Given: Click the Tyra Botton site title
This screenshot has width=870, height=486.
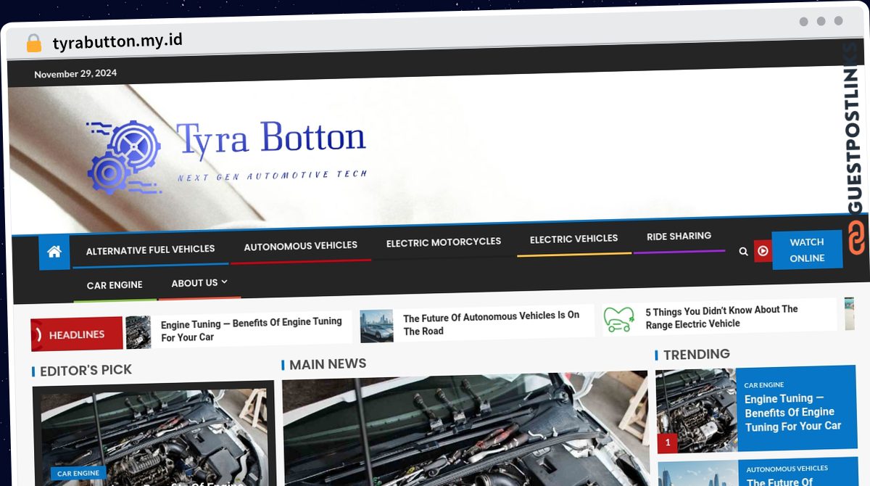Looking at the screenshot, I should click(x=271, y=139).
